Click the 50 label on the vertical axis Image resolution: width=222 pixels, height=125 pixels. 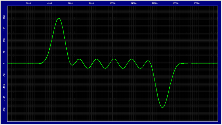[x=4, y=52]
